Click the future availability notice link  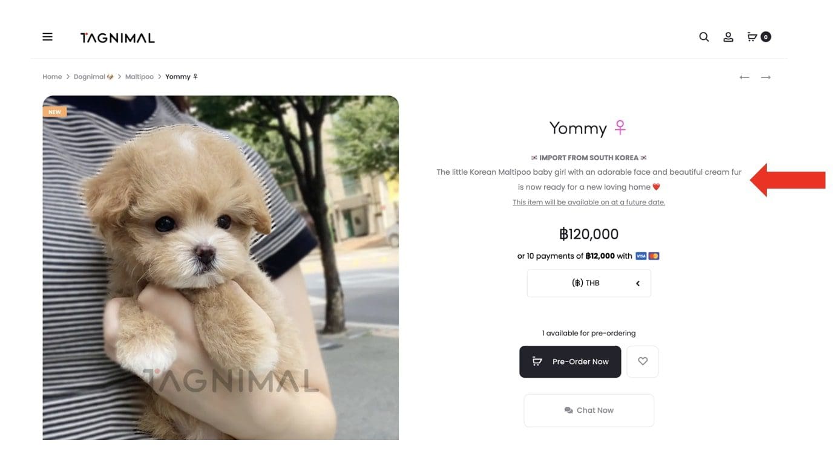(589, 202)
